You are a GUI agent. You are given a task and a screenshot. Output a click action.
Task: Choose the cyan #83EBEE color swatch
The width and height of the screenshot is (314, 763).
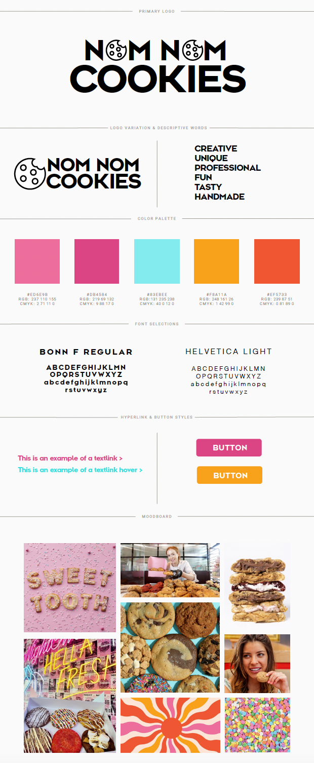[x=156, y=261]
